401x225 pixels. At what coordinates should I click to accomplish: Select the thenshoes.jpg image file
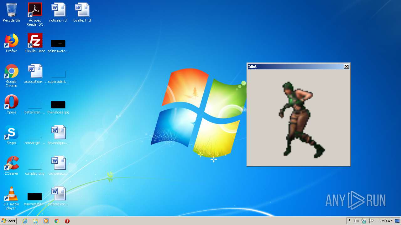pos(58,107)
